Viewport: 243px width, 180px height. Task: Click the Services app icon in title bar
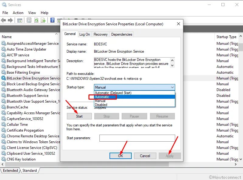(4, 5)
